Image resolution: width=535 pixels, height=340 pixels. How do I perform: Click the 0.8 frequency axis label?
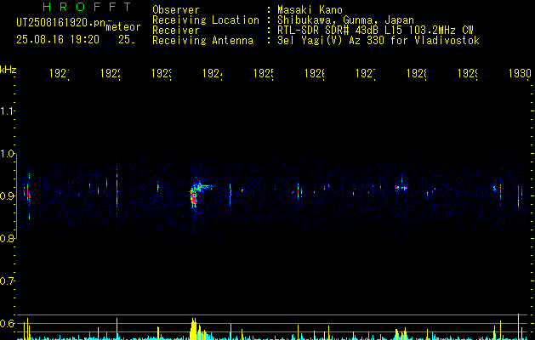pos(7,238)
